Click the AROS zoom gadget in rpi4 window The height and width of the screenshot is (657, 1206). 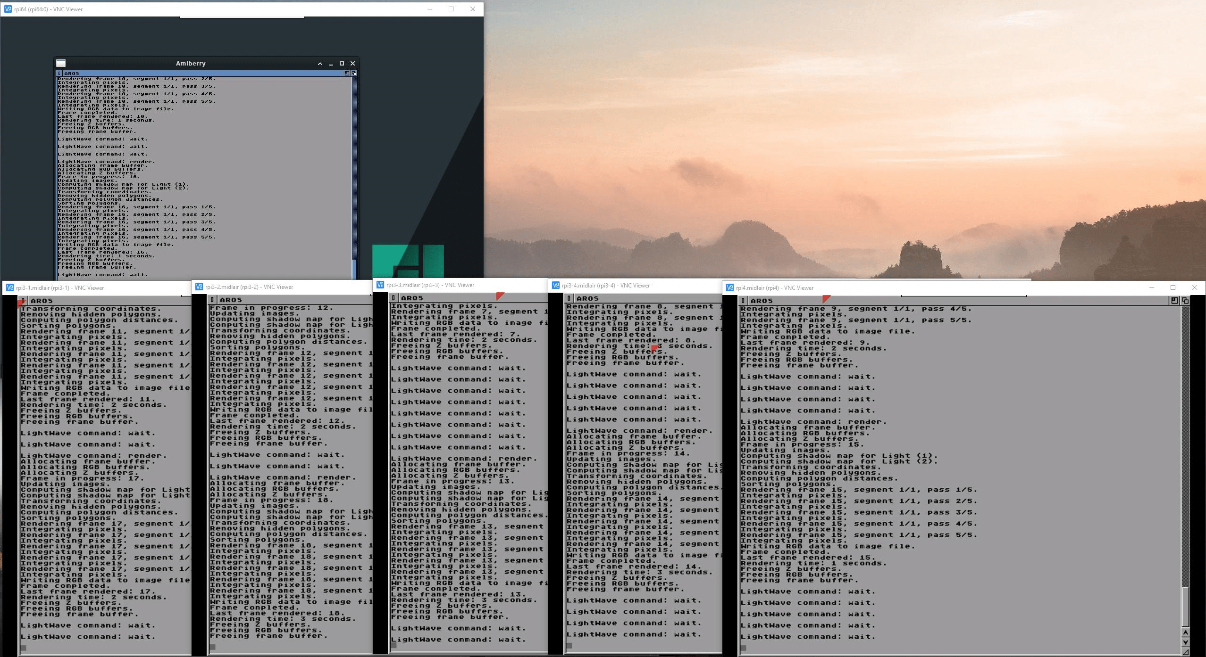pyautogui.click(x=1174, y=301)
